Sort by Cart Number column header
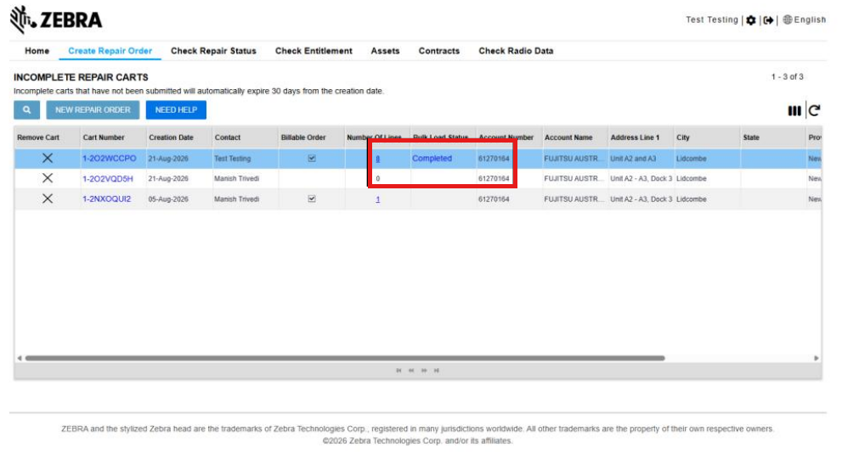859x476 pixels. coord(104,137)
